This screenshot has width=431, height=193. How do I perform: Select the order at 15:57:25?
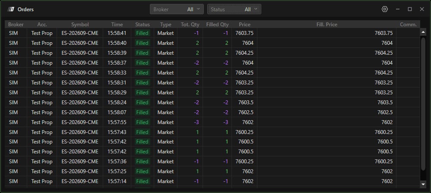tap(212, 171)
